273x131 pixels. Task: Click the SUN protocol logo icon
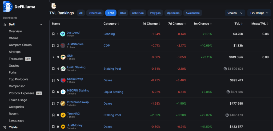pyautogui.click(x=63, y=57)
